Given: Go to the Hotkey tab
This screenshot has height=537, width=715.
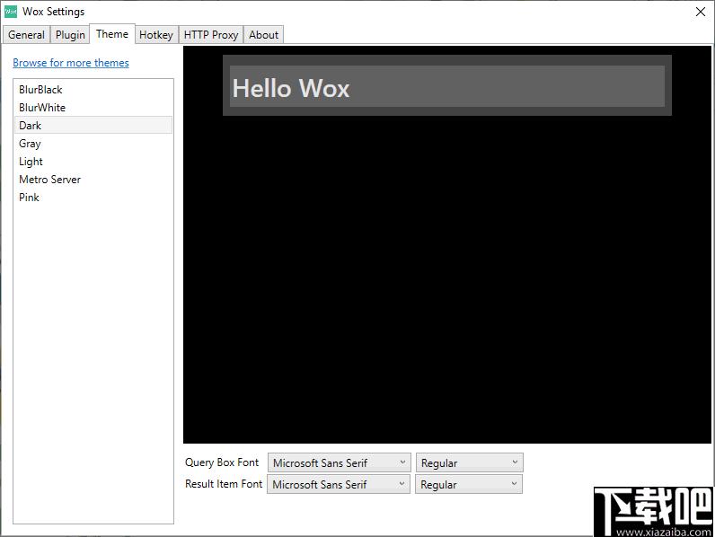Looking at the screenshot, I should (155, 35).
